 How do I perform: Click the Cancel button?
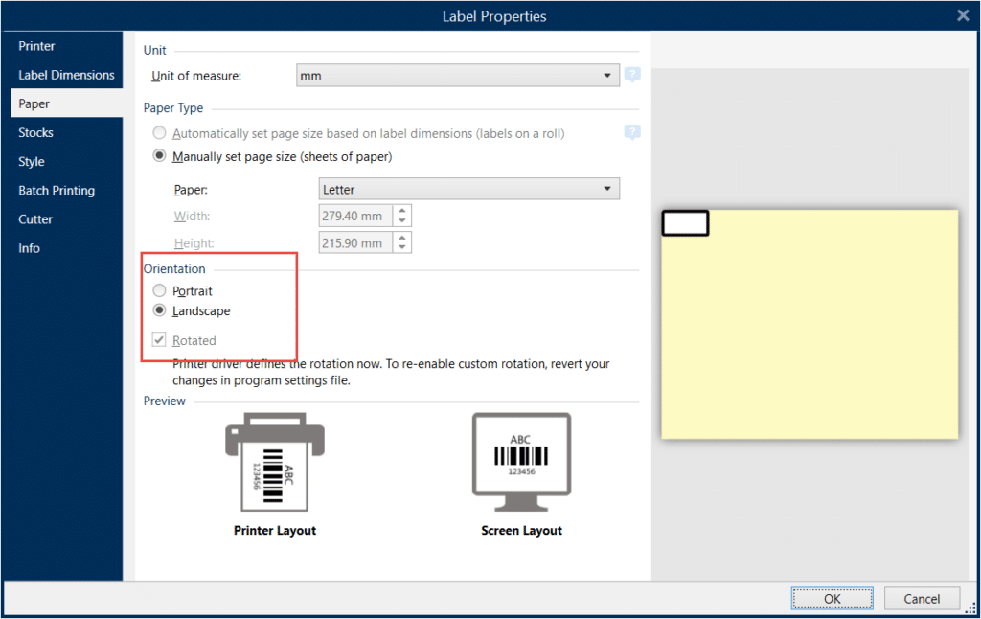[x=922, y=598]
